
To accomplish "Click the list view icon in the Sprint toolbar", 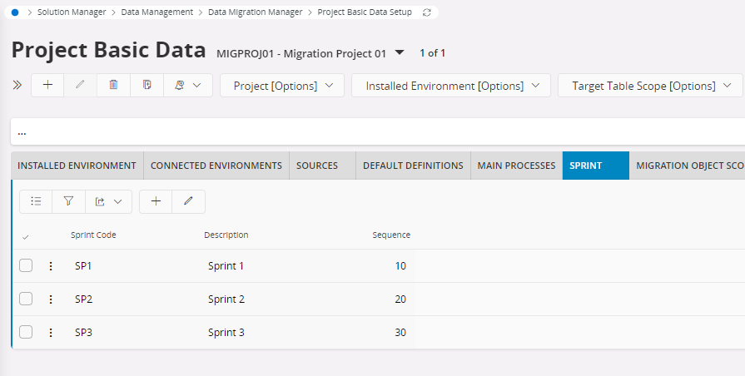I will tap(36, 201).
